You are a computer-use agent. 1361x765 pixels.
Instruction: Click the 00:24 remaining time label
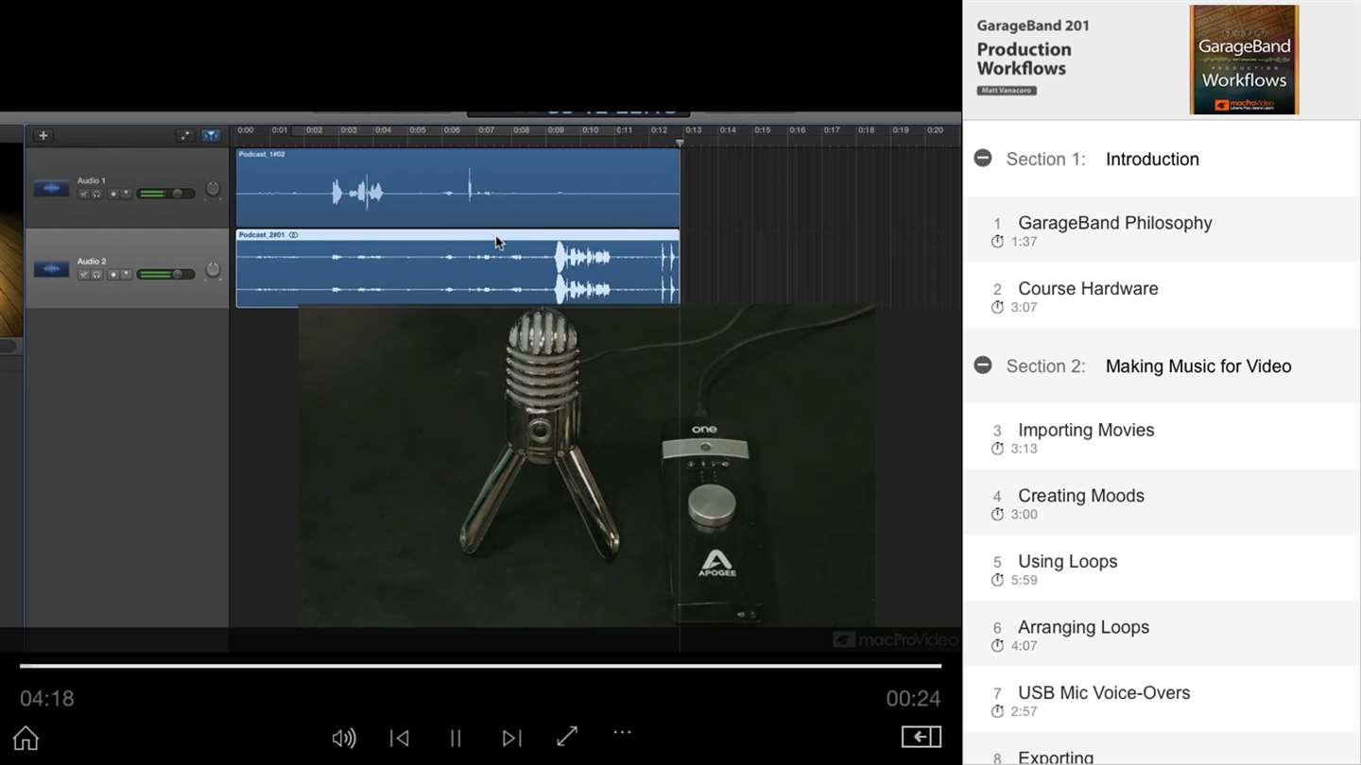[913, 699]
